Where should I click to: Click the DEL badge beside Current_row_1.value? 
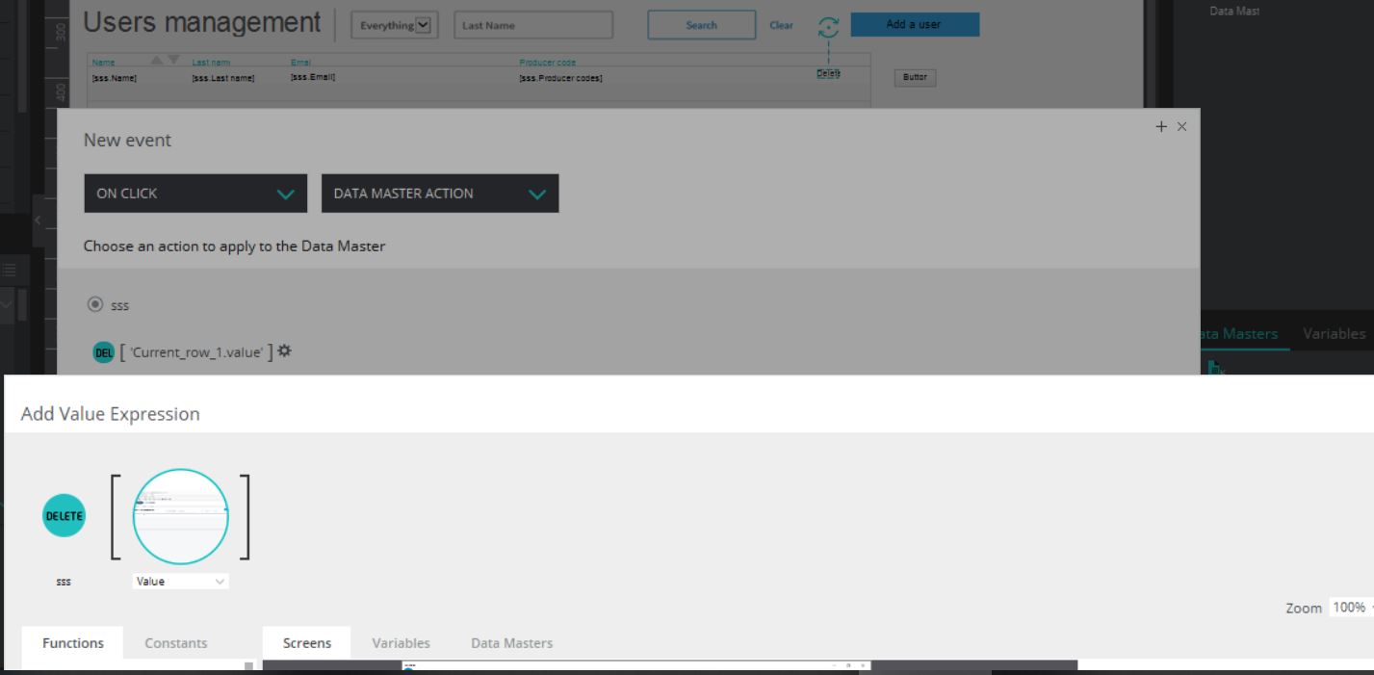click(x=103, y=352)
